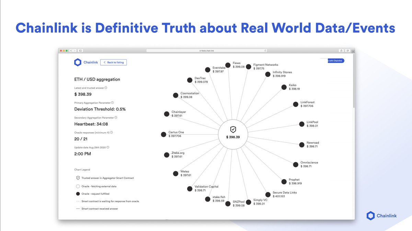The image size is (412, 231).
Task: Select the Newroad oracle node
Action: (x=301, y=145)
